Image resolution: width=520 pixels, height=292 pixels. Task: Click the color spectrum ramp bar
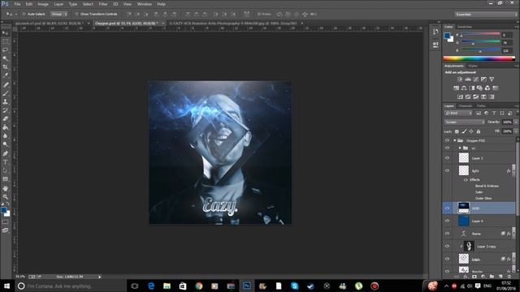(x=479, y=58)
